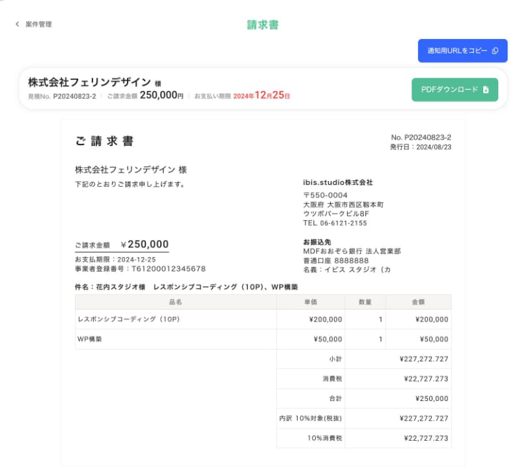521x470 pixels.
Task: Click the account 普通口座 8888888
Action: coord(336,261)
